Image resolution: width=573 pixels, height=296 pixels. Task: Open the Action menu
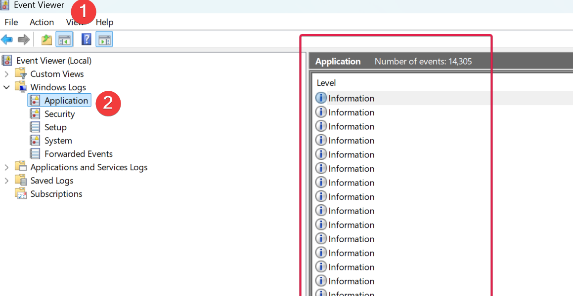pos(42,22)
